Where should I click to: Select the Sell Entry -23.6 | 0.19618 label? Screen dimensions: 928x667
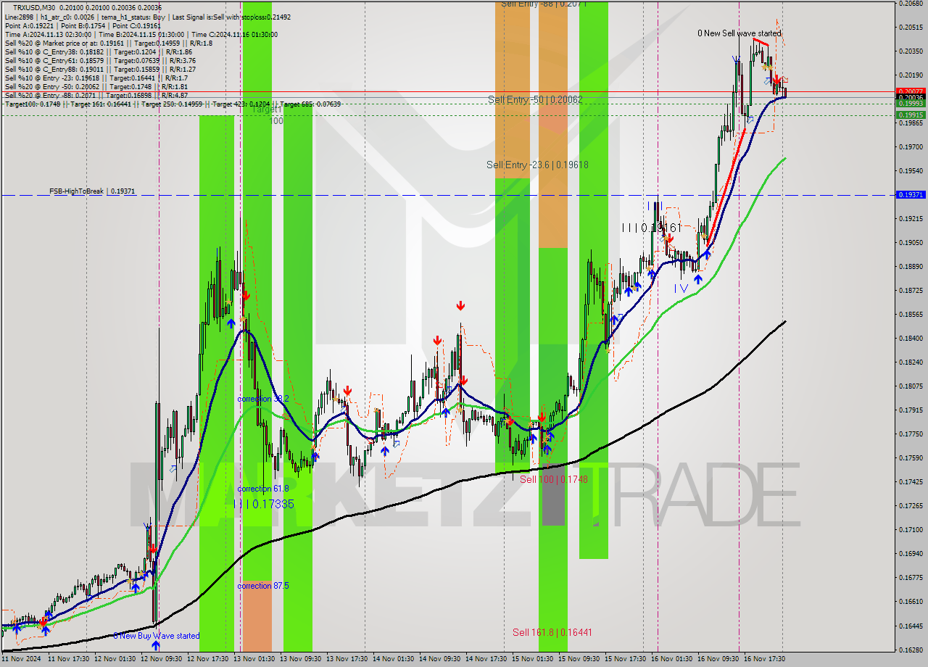(x=537, y=165)
